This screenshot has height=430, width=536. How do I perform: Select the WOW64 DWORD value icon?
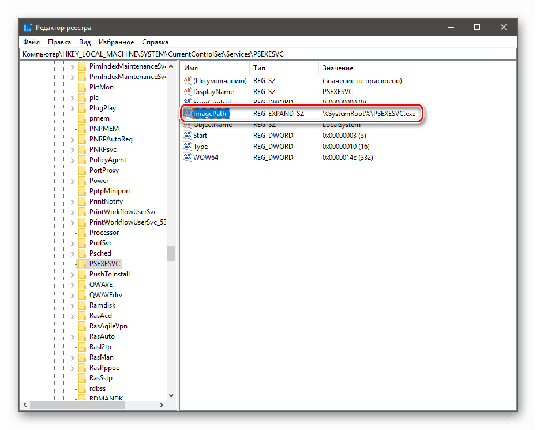pyautogui.click(x=188, y=158)
